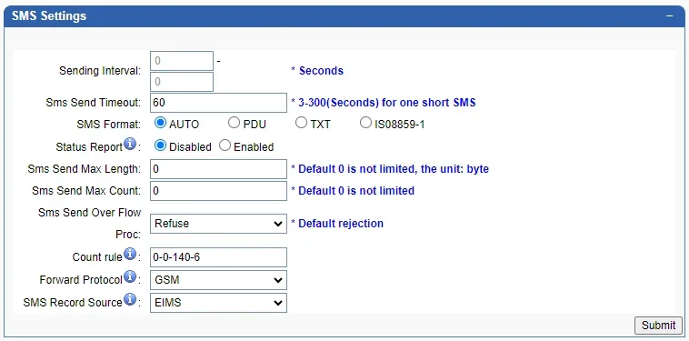Focus the Sms Send Max Count field
Viewport: 689px width, 341px height.
(x=218, y=191)
